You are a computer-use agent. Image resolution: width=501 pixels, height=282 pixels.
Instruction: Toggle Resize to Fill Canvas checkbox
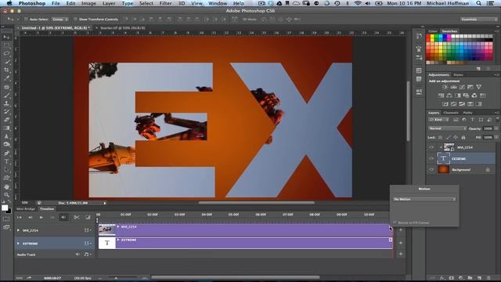click(x=395, y=222)
